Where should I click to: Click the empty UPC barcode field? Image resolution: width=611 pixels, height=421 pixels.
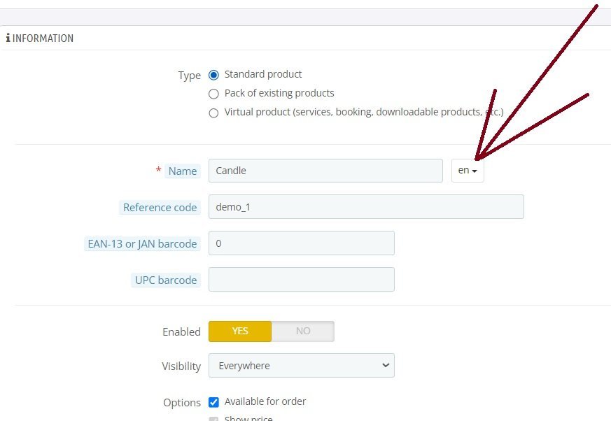click(302, 280)
